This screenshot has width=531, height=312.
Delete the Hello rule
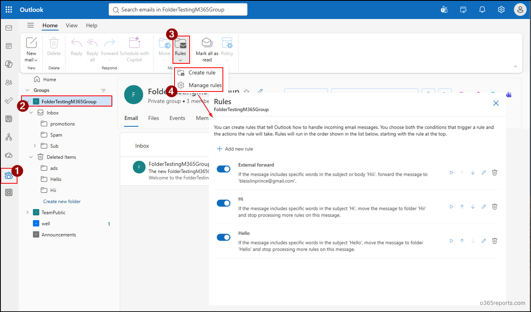click(x=495, y=241)
